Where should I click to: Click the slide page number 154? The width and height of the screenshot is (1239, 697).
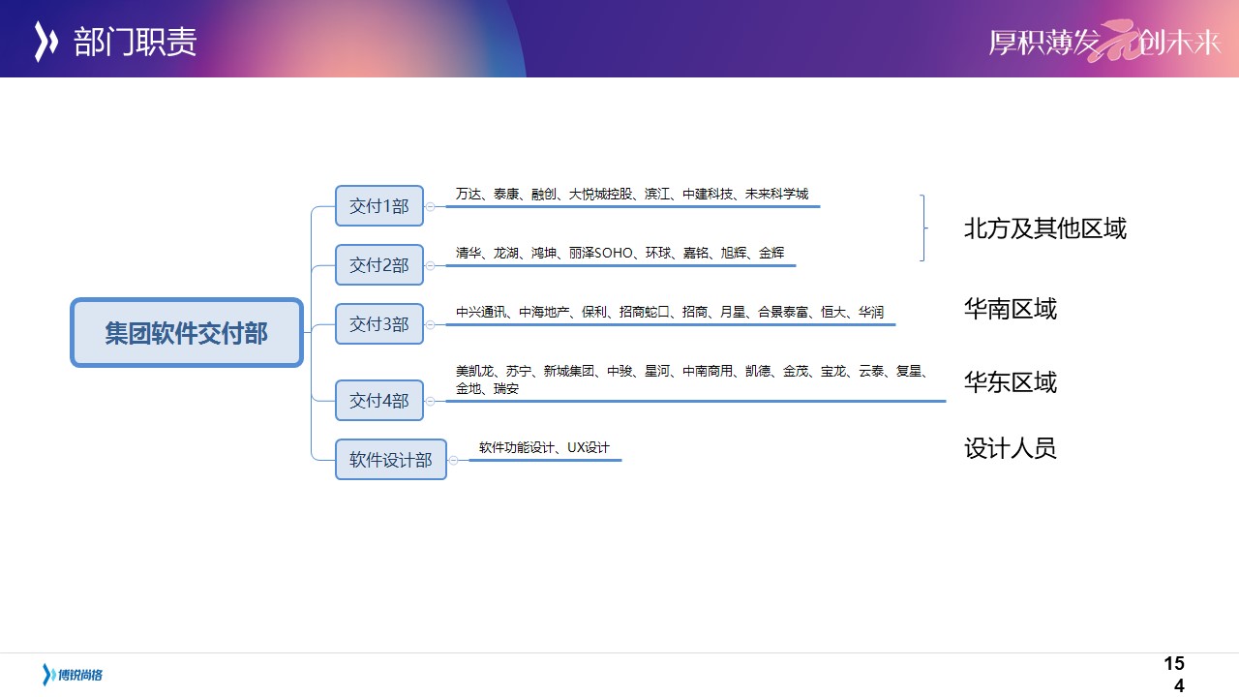click(x=1175, y=675)
